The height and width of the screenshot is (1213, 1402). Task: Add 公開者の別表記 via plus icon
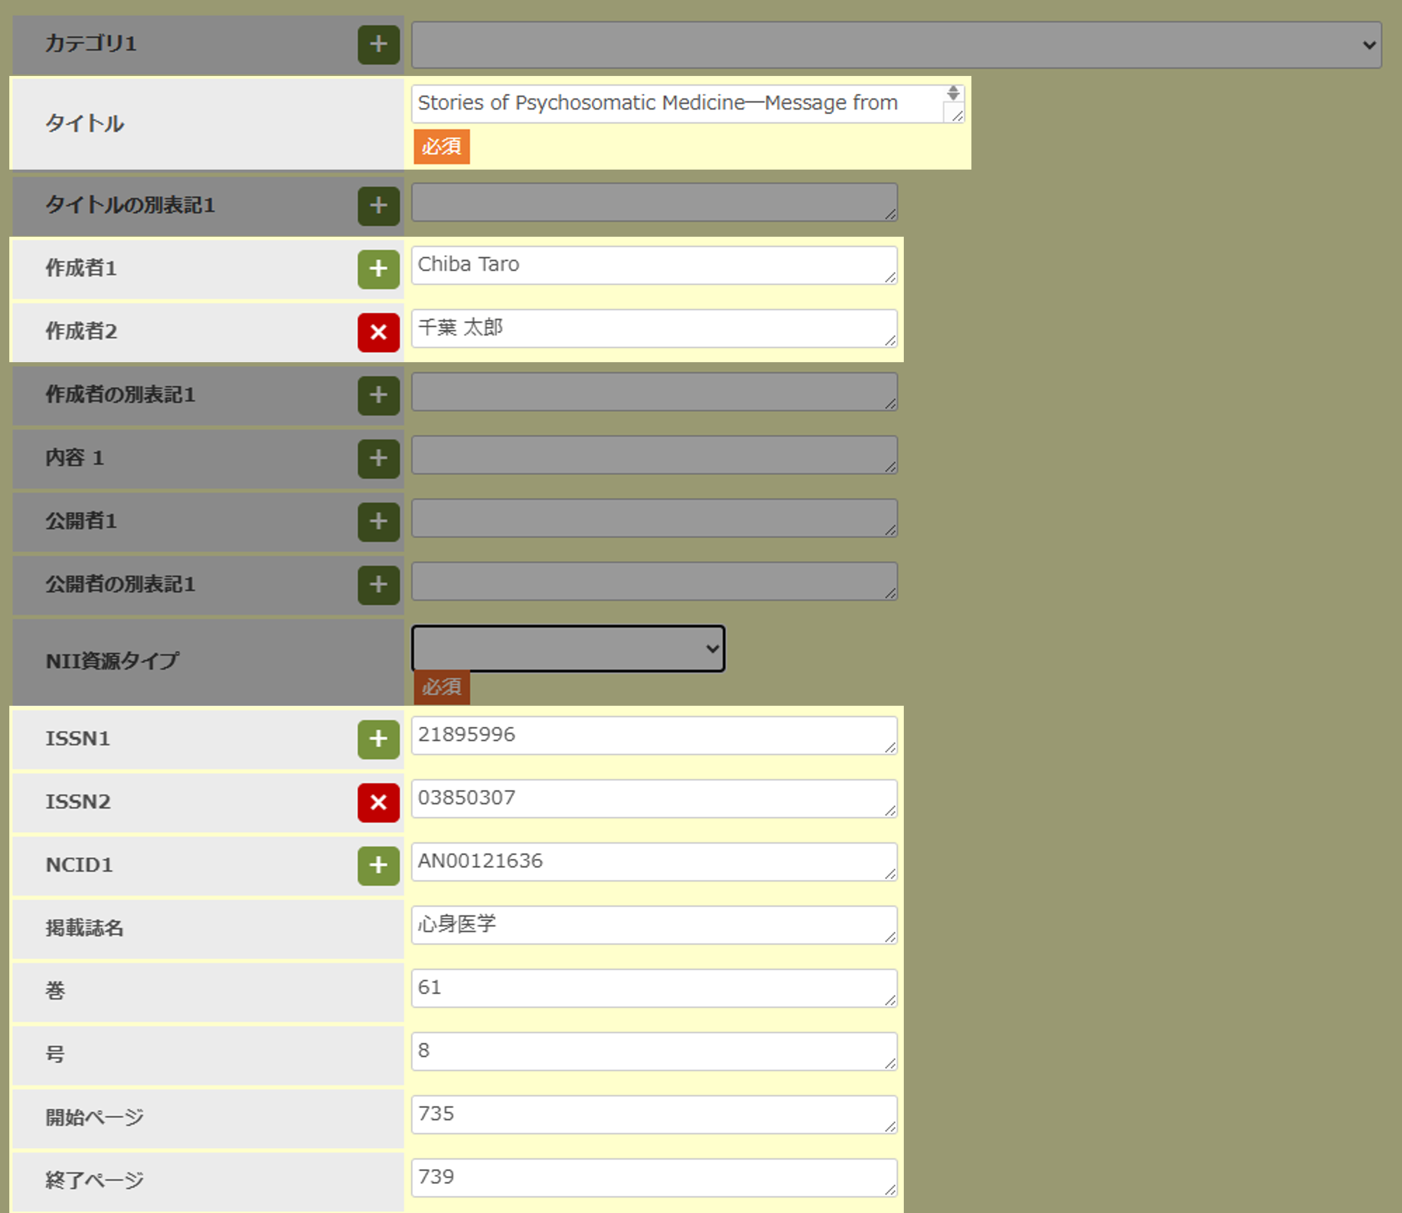[x=378, y=585]
